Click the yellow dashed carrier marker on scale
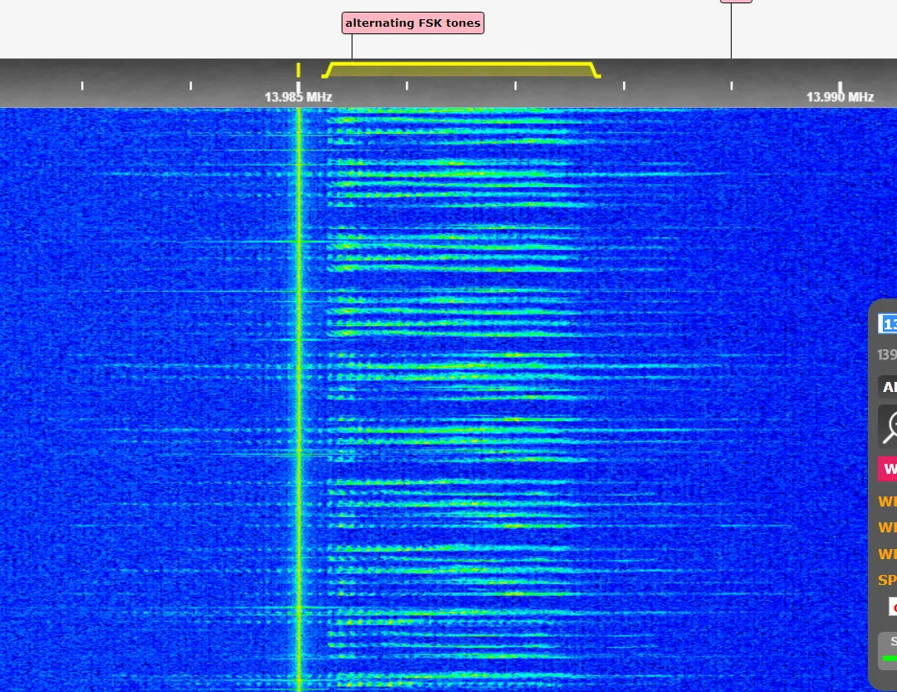The image size is (897, 692). click(298, 70)
